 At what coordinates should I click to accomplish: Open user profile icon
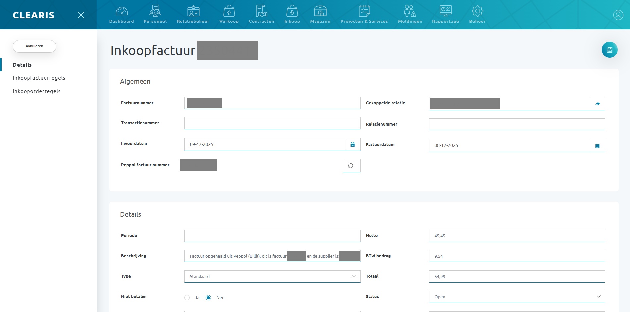point(618,15)
